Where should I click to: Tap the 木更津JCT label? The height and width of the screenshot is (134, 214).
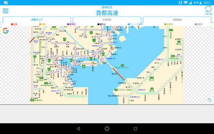click(x=142, y=90)
